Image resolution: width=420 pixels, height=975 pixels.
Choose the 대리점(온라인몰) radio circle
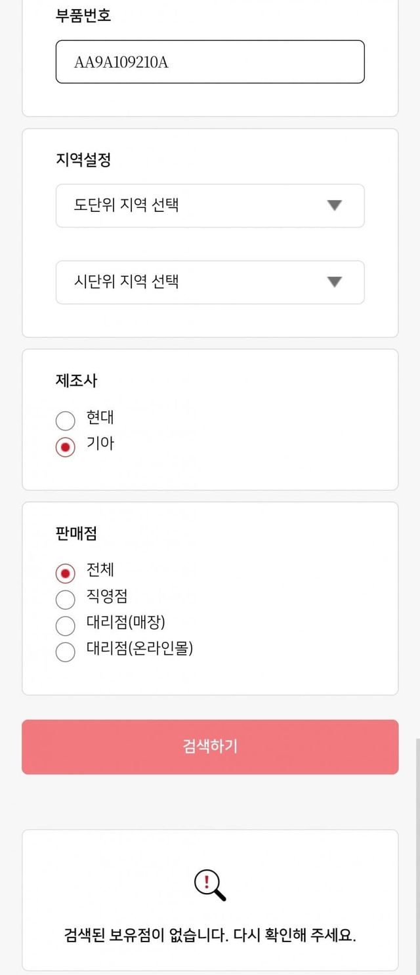[66, 652]
